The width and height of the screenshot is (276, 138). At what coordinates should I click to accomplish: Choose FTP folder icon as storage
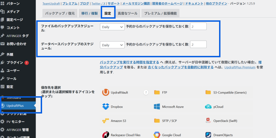[157, 92]
